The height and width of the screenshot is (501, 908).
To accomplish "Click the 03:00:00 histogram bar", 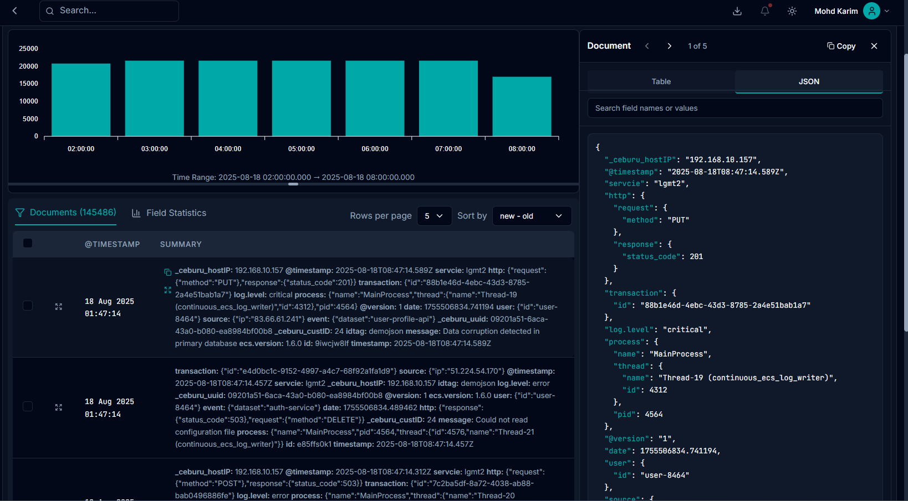I will [x=155, y=99].
